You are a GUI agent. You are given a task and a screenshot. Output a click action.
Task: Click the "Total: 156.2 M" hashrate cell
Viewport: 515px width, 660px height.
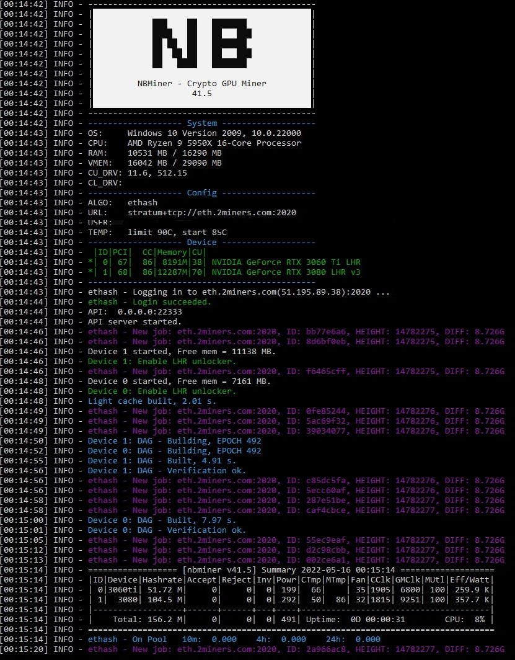(x=147, y=620)
